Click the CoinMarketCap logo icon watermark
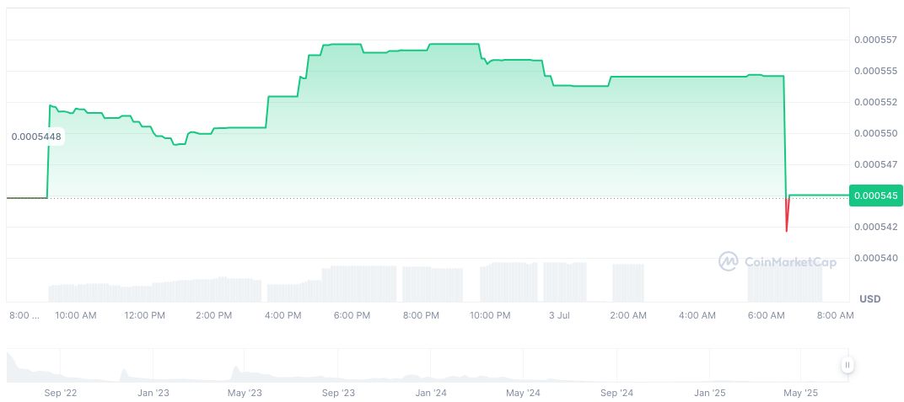 pyautogui.click(x=728, y=262)
